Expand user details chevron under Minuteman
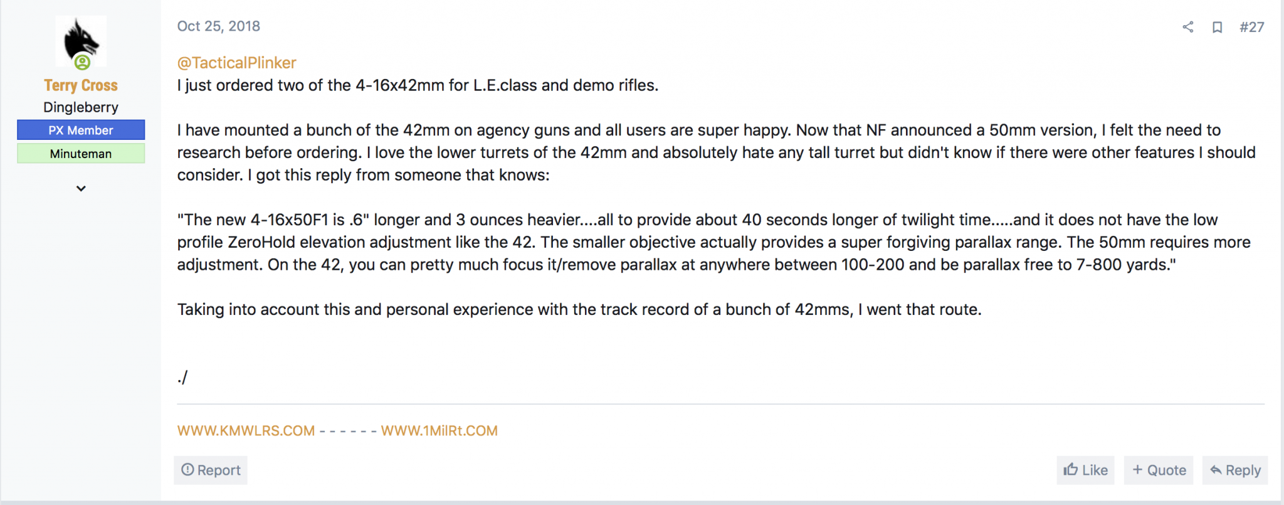Image resolution: width=1284 pixels, height=505 pixels. pos(81,188)
